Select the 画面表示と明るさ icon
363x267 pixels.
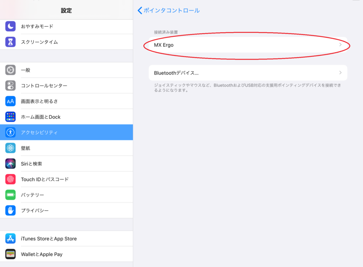point(10,101)
